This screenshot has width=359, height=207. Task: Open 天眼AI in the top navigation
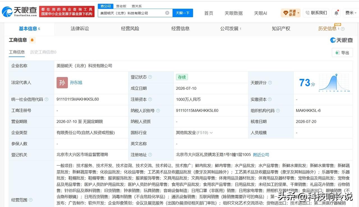(261, 13)
